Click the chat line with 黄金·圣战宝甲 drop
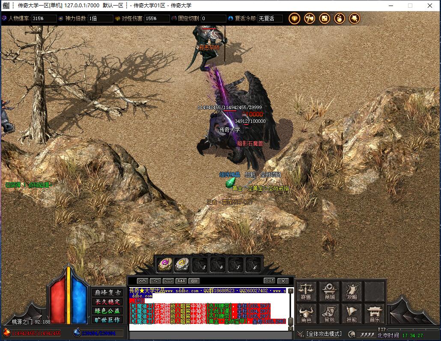The height and width of the screenshot is (341, 441). click(208, 321)
